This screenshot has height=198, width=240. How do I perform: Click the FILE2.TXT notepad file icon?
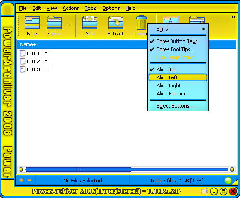click(22, 61)
